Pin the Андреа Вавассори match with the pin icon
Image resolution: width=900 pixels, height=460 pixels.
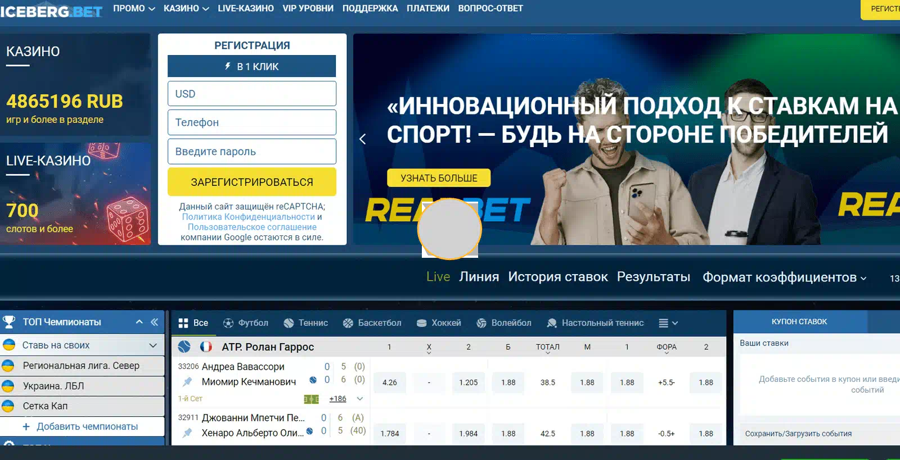click(x=187, y=382)
